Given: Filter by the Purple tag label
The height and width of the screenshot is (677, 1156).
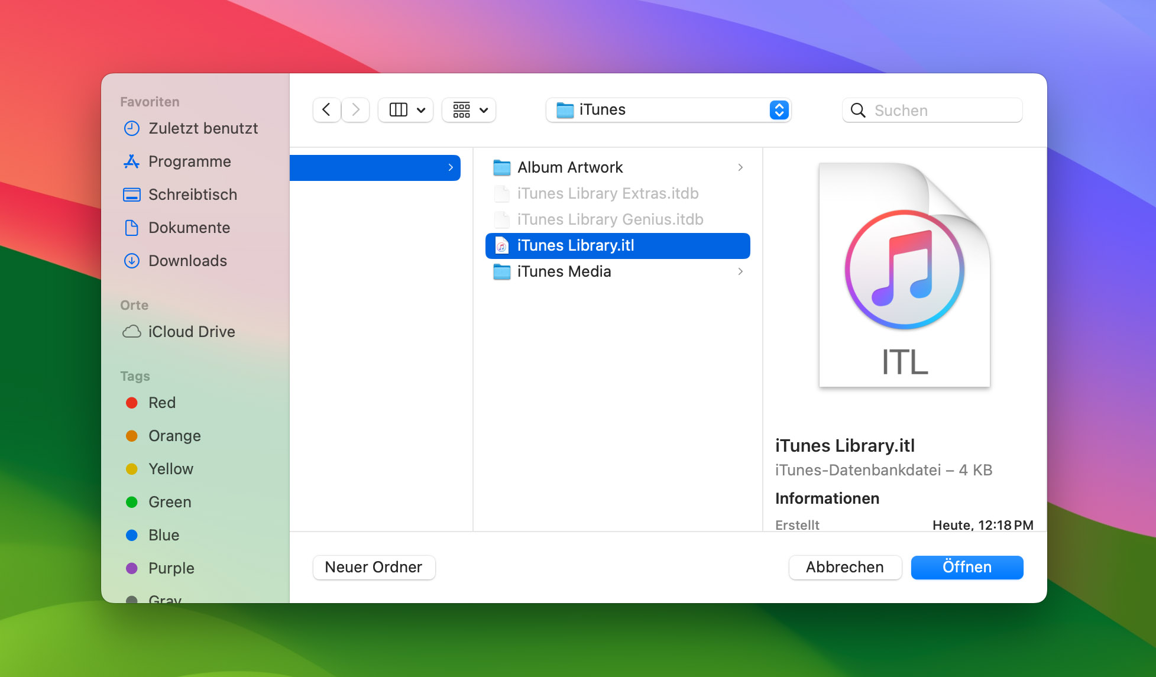Looking at the screenshot, I should 171,568.
